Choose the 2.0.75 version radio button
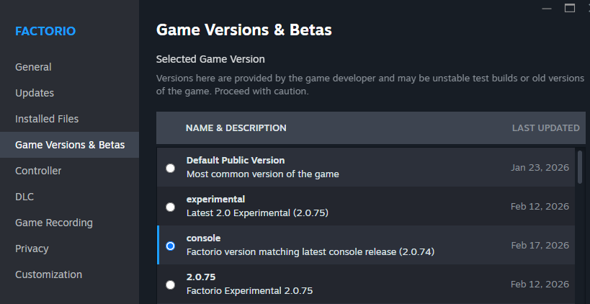590x304 pixels. coord(170,285)
